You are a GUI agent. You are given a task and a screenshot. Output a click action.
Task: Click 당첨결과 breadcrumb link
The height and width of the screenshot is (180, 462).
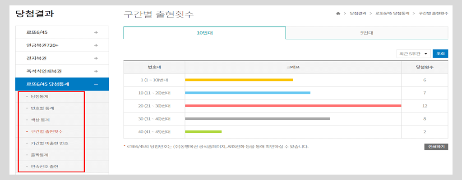click(358, 13)
